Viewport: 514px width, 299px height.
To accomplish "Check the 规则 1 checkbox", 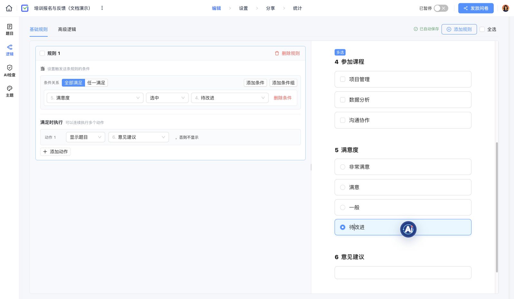I will [x=42, y=53].
